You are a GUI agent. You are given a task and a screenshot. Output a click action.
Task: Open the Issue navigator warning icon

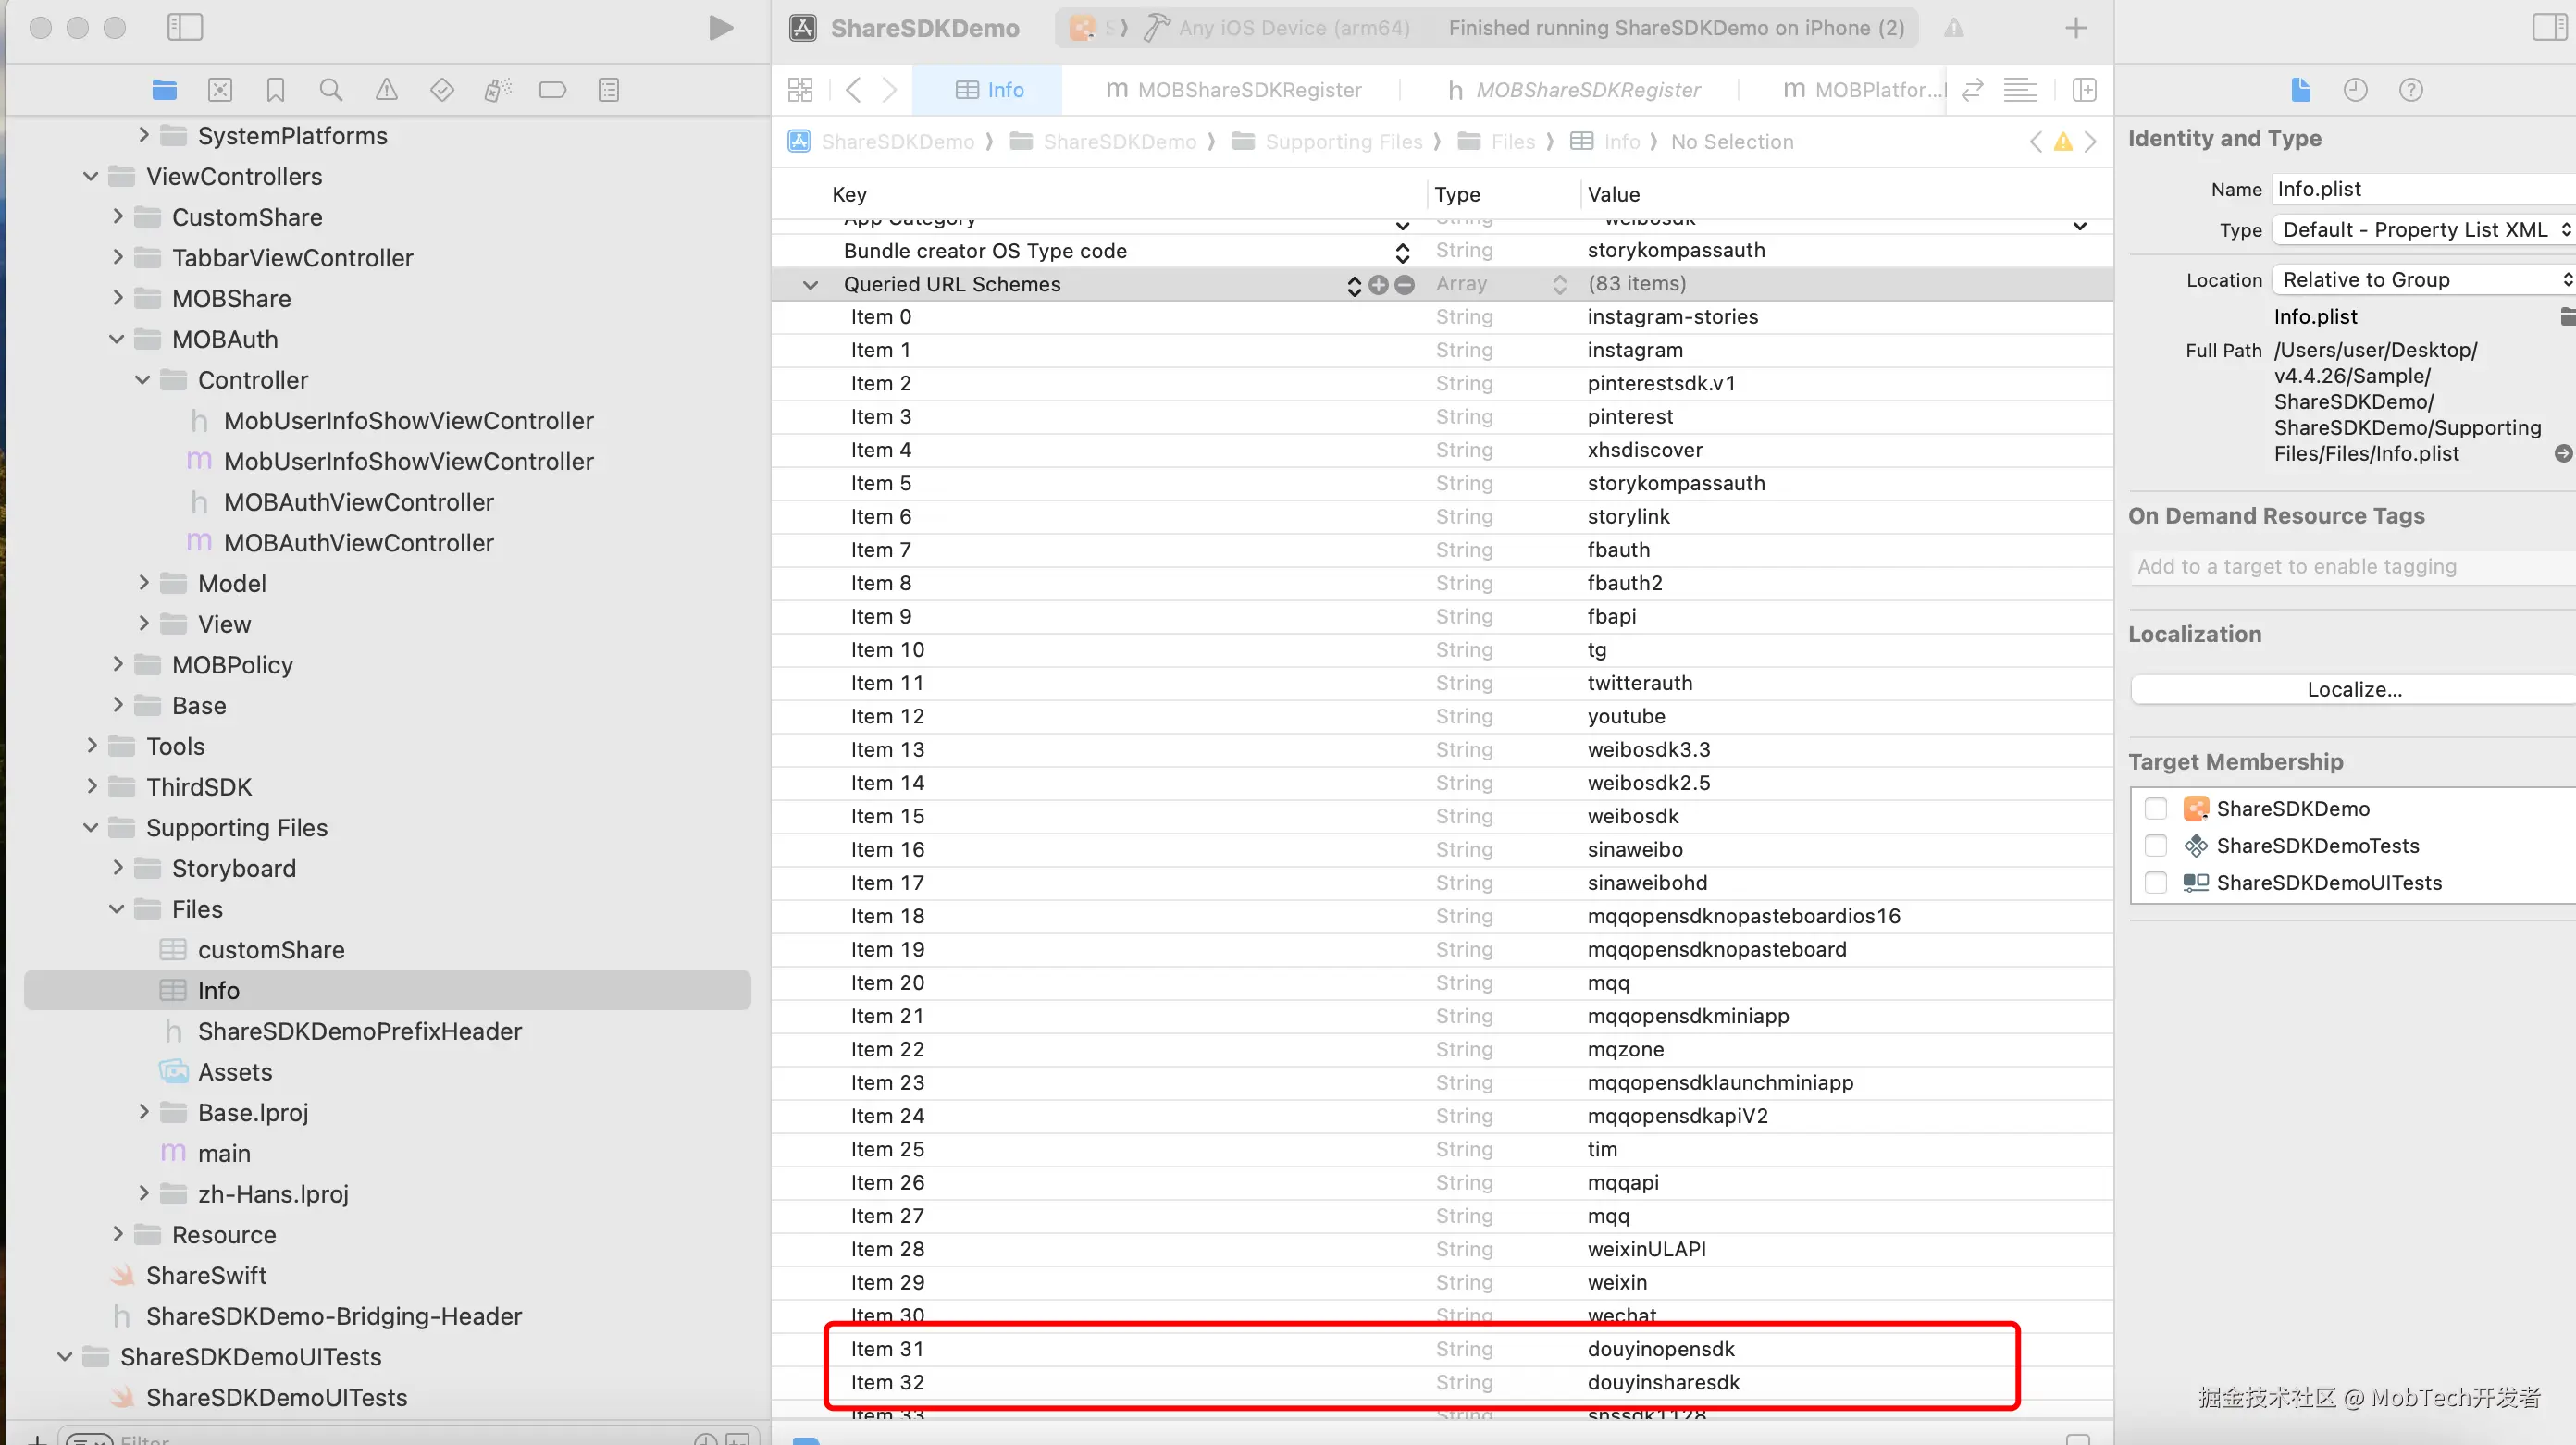(x=386, y=90)
